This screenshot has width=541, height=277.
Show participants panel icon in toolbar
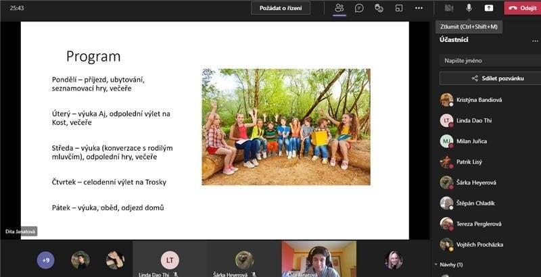(339, 8)
